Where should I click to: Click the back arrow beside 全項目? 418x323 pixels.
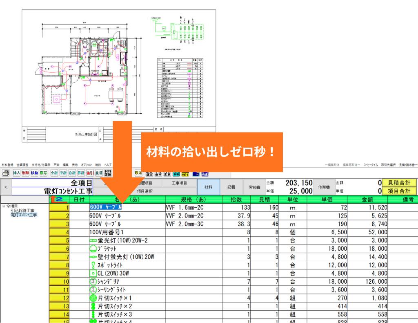pyautogui.click(x=6, y=187)
